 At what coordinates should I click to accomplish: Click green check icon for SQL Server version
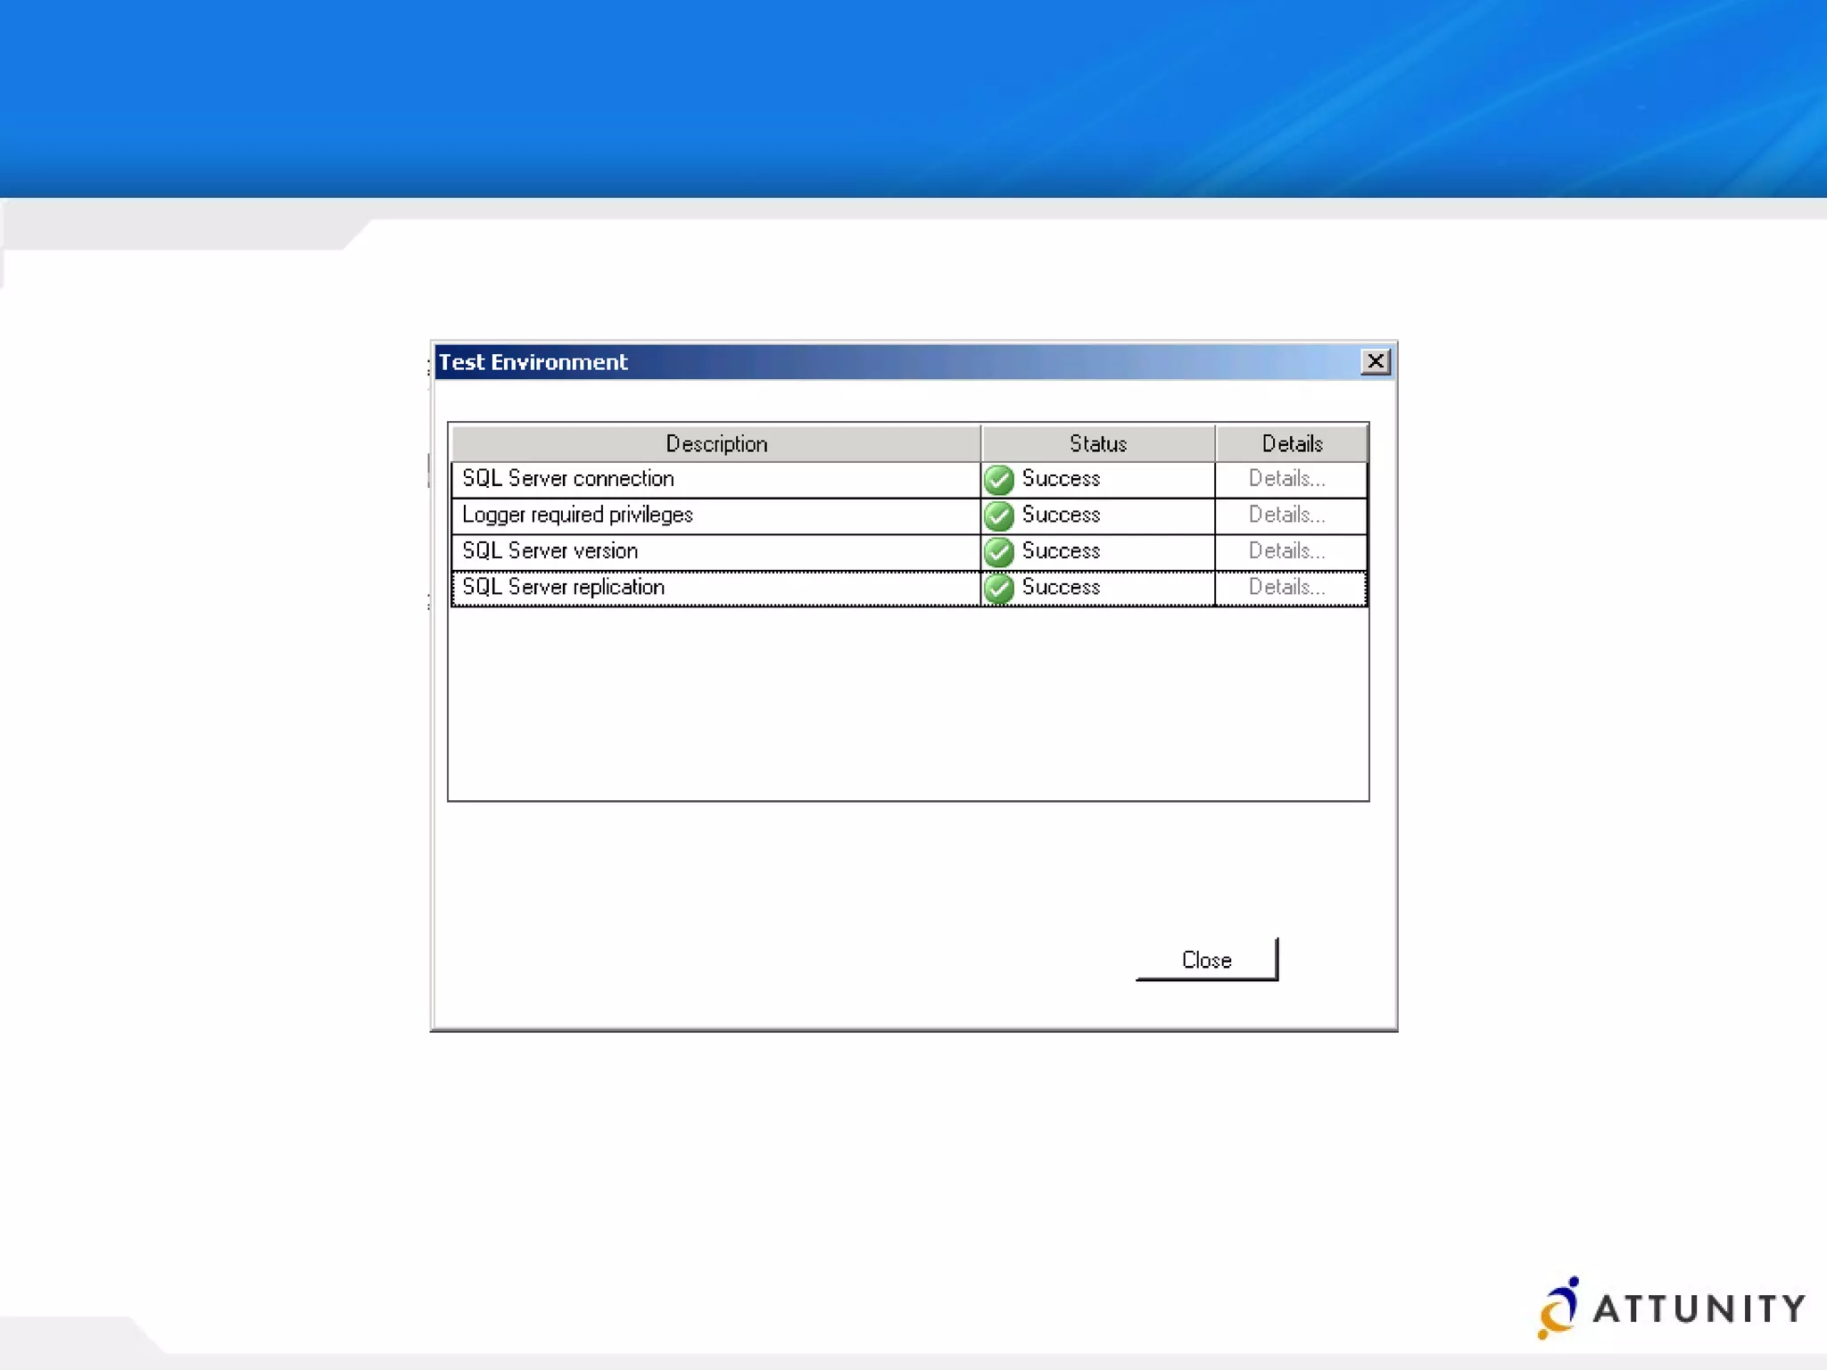coord(999,552)
